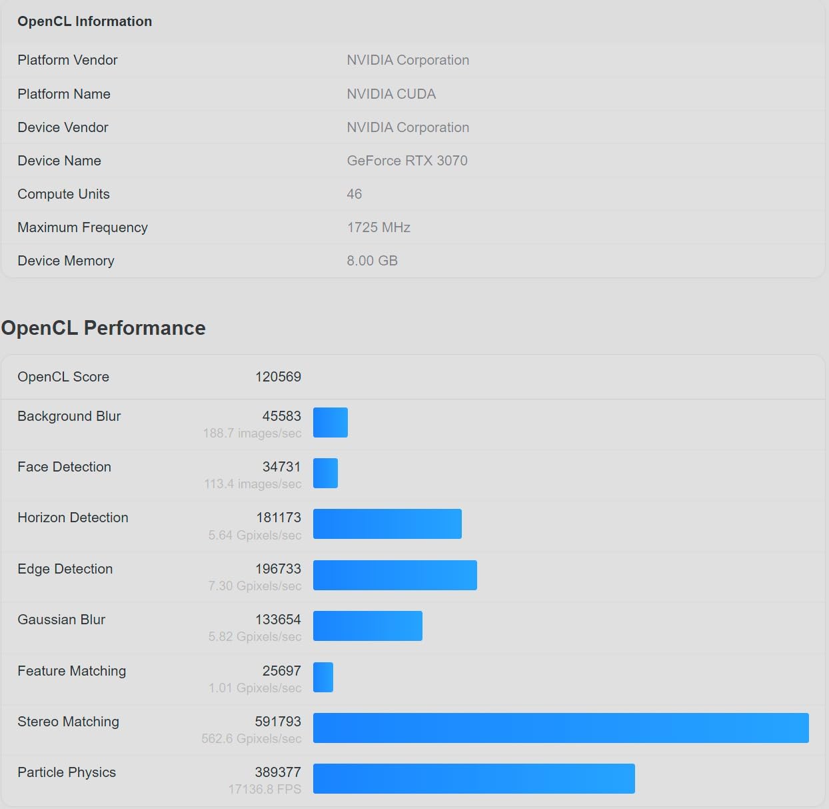Click the Feature Matching bar
Screen dimensions: 829x809
323,677
